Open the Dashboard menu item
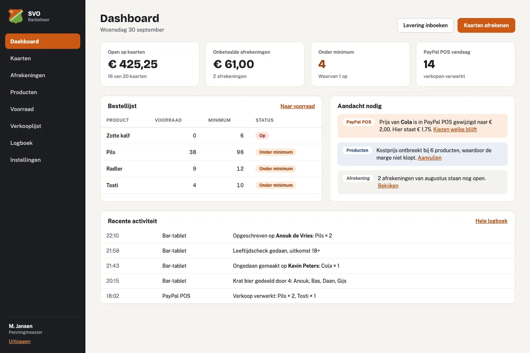This screenshot has height=353, width=530. [x=43, y=41]
